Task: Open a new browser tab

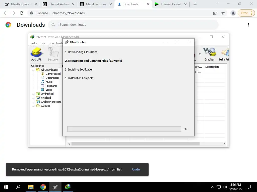Action: click(x=195, y=4)
